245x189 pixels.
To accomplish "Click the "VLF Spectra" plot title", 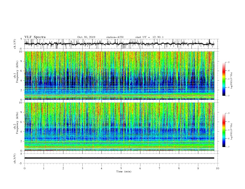I will pyautogui.click(x=35, y=37).
